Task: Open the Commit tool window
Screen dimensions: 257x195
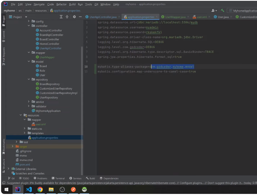Action: point(3,36)
